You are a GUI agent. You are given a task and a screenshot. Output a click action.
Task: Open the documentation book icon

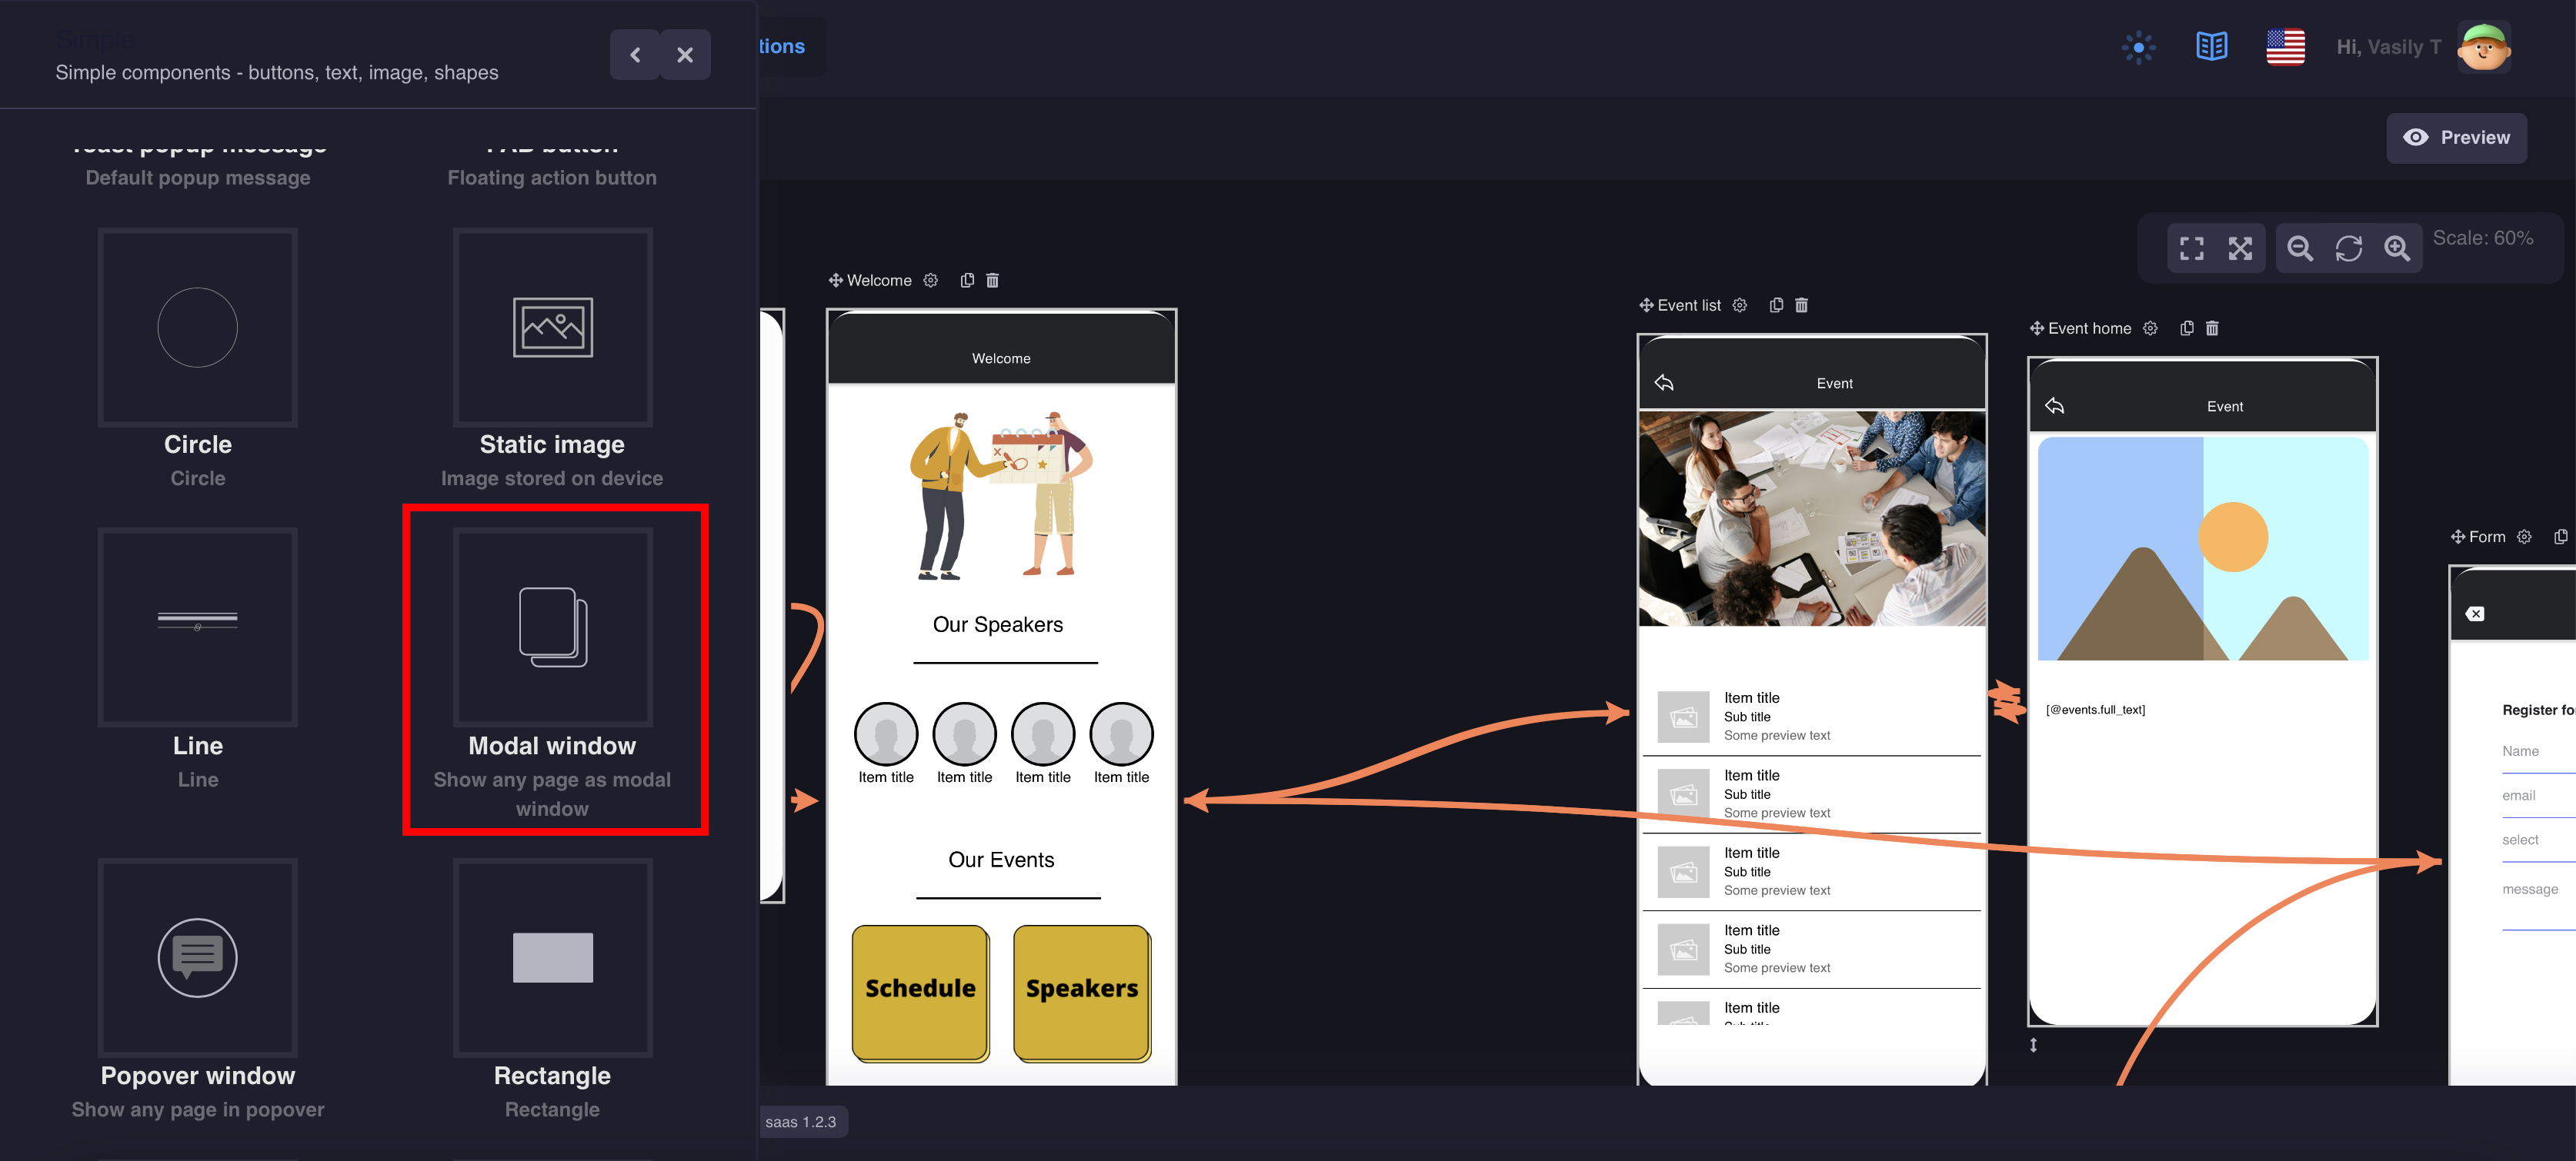click(2211, 47)
